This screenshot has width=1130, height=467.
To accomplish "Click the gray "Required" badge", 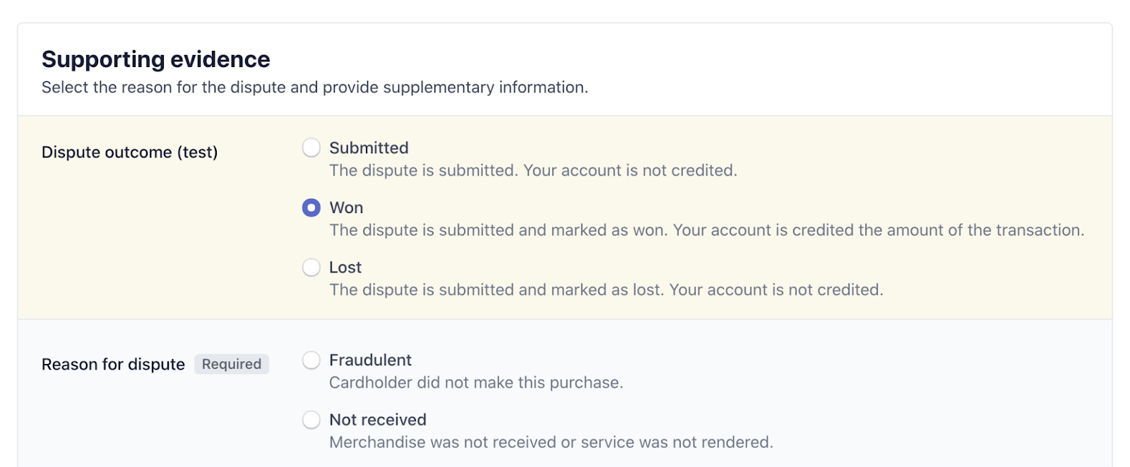I will 232,365.
